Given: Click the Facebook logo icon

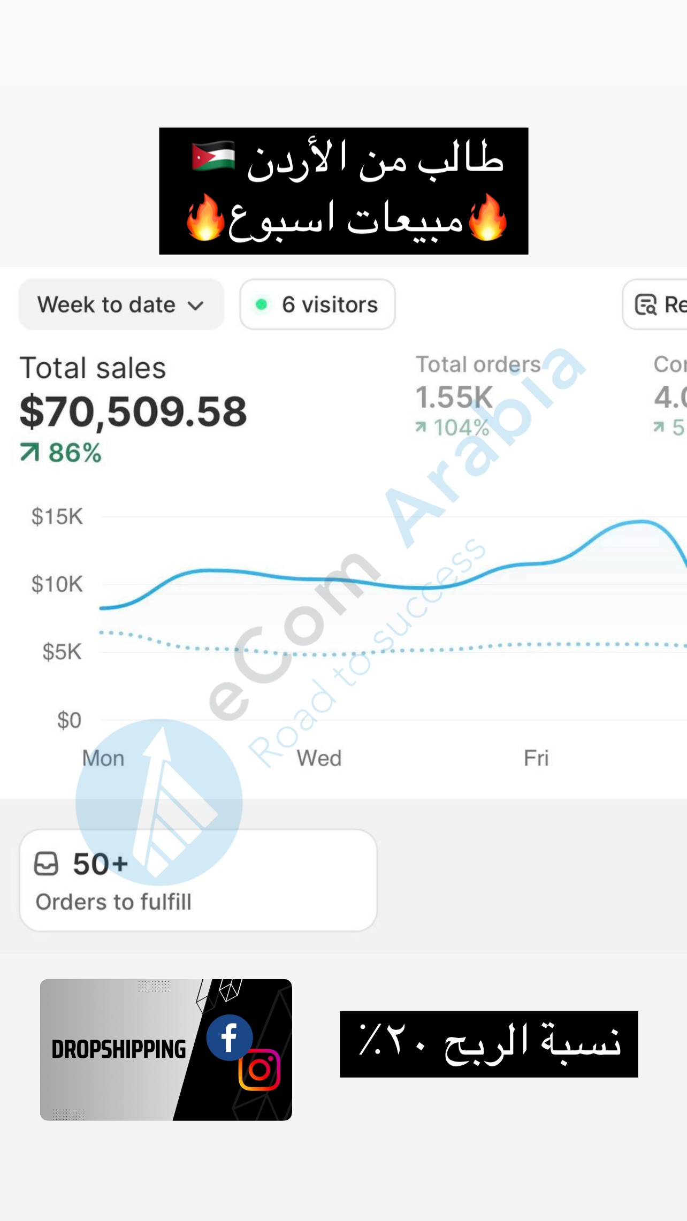Looking at the screenshot, I should click(230, 1037).
